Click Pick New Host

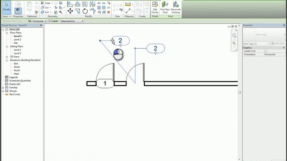[x=165, y=8]
